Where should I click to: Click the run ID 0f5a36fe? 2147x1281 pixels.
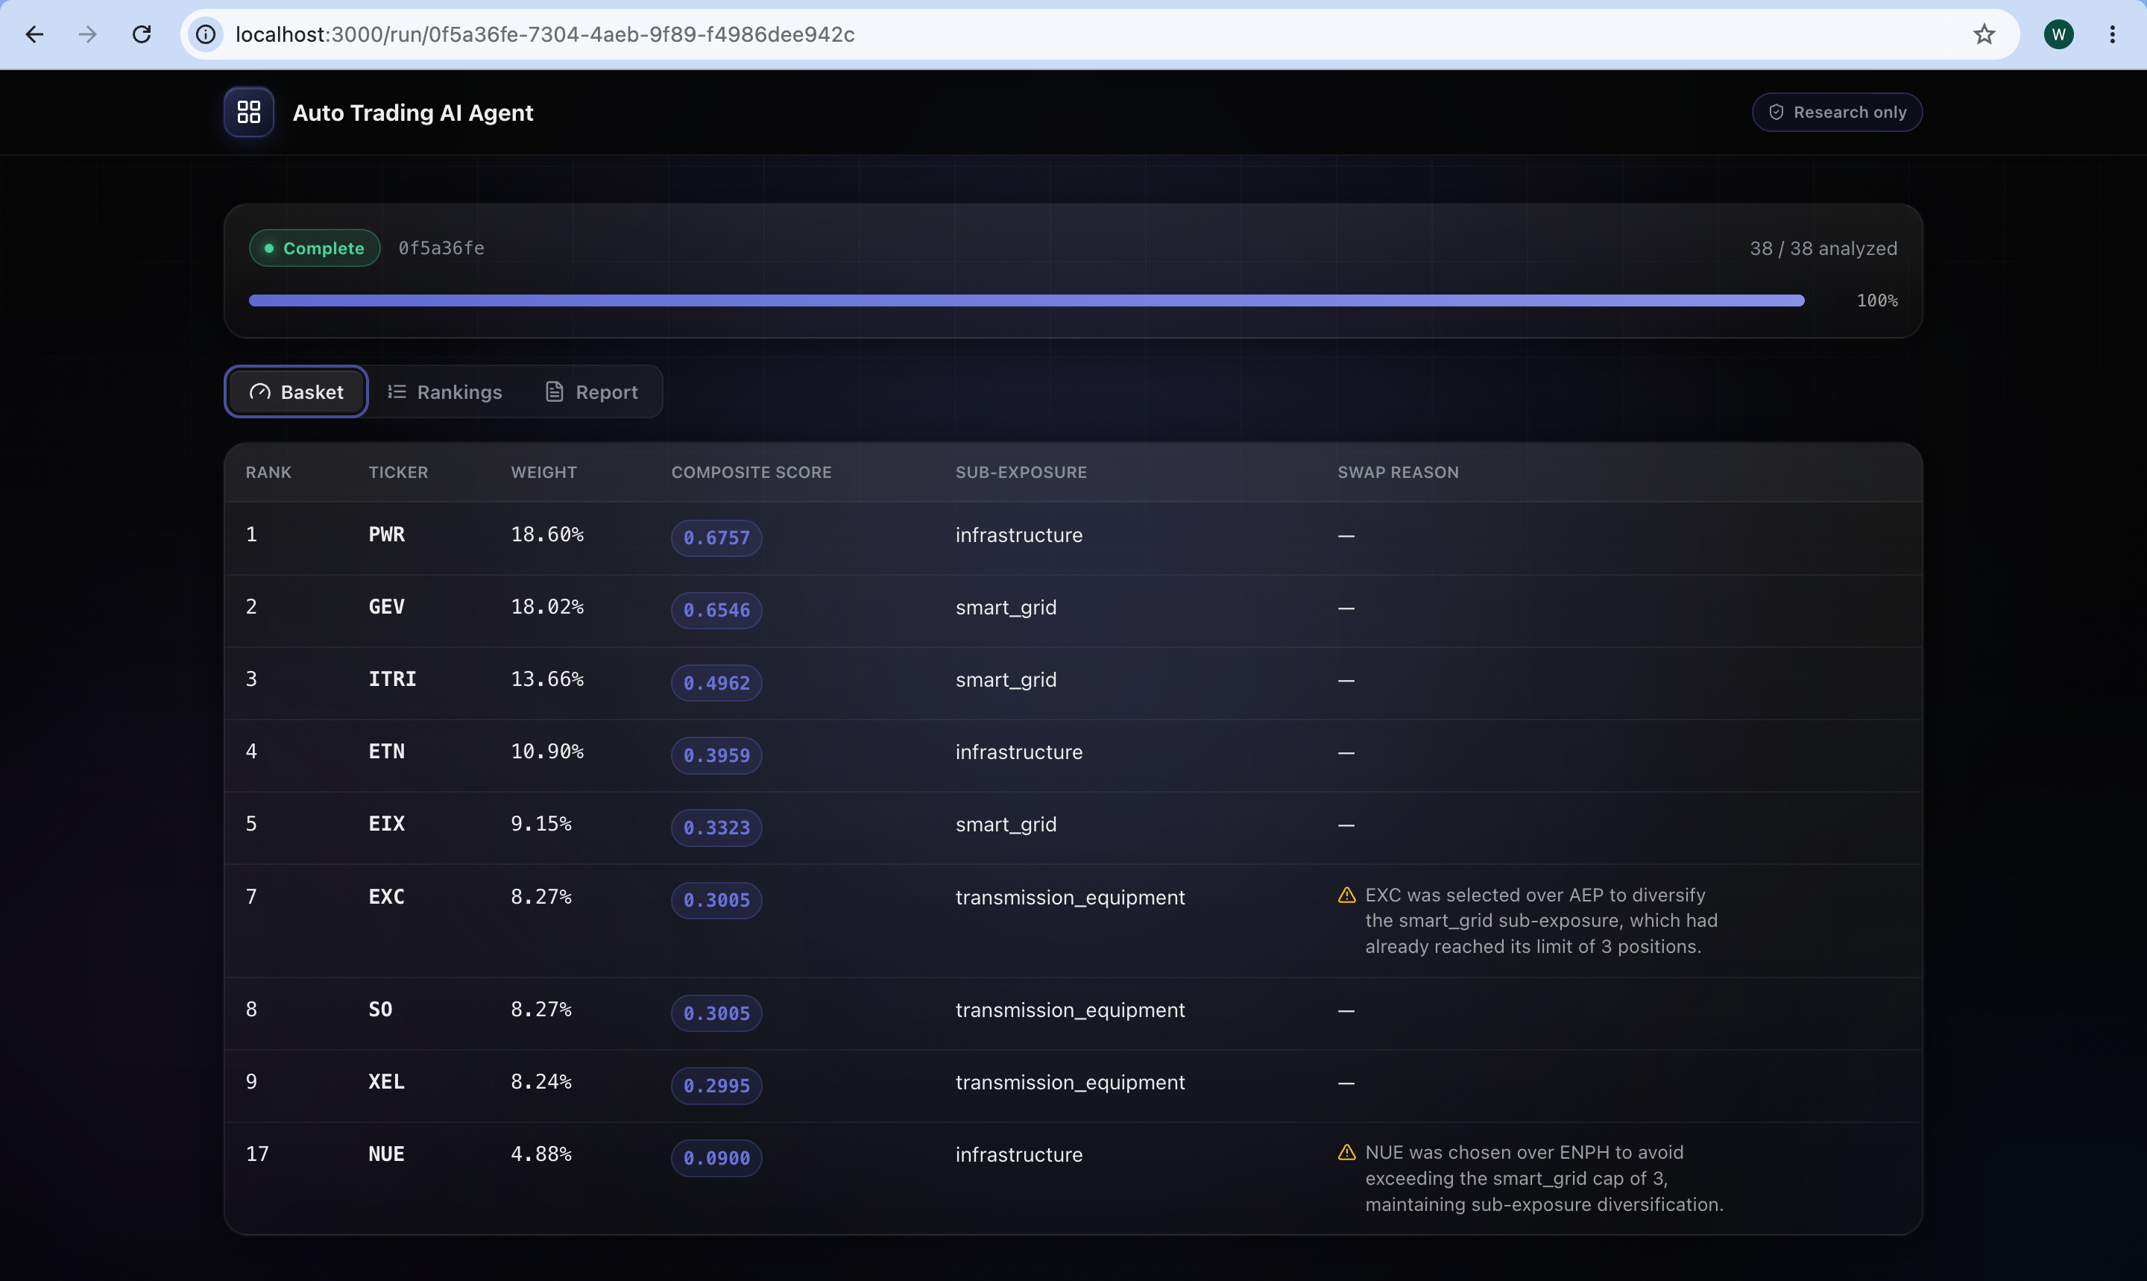(441, 248)
